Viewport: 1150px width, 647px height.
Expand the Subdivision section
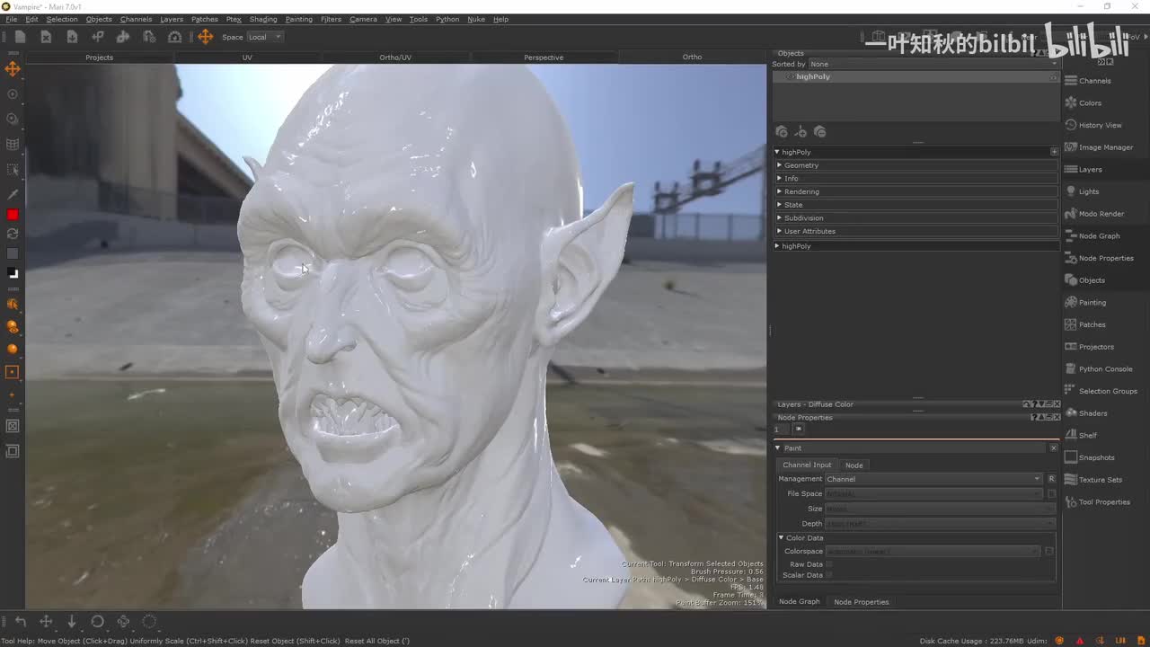916,218
